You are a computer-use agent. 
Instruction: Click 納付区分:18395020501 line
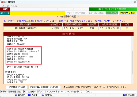click(x=18, y=62)
